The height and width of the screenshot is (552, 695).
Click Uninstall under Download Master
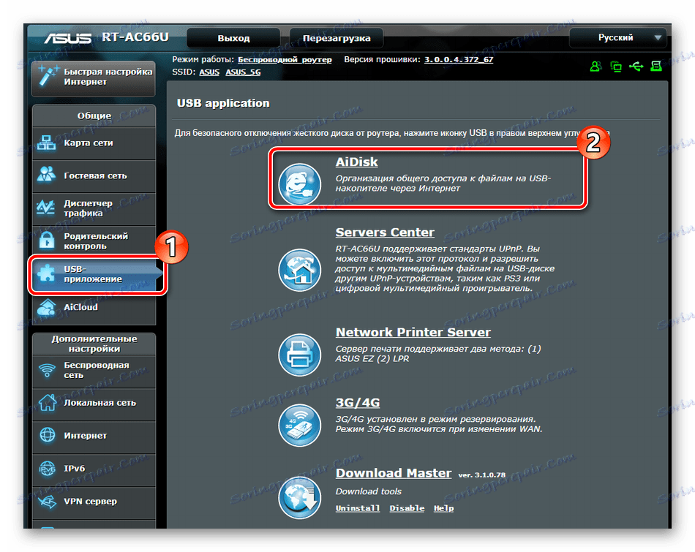(x=358, y=508)
